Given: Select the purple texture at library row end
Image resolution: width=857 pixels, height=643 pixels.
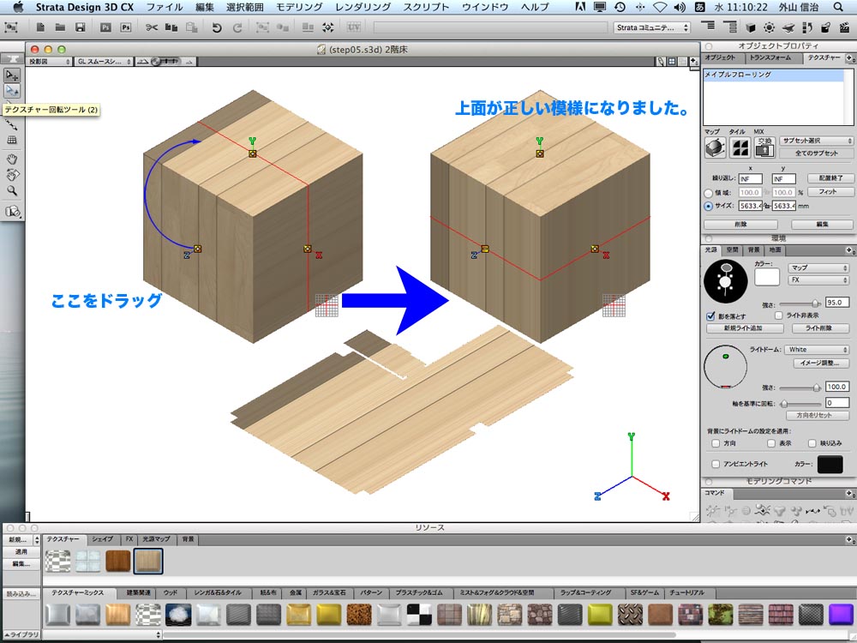Looking at the screenshot, I should pos(841,615).
